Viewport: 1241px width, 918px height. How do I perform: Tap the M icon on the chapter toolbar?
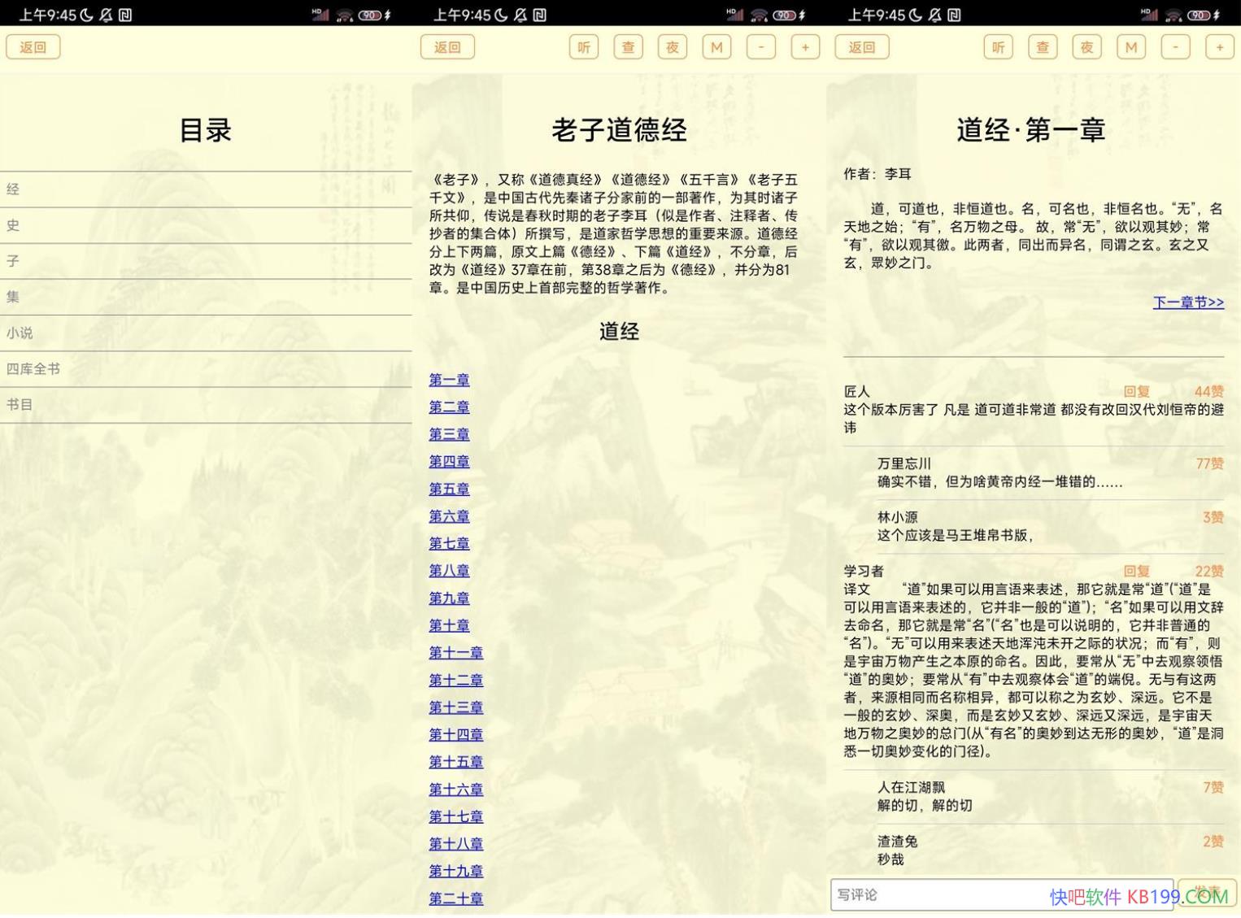(x=1130, y=46)
